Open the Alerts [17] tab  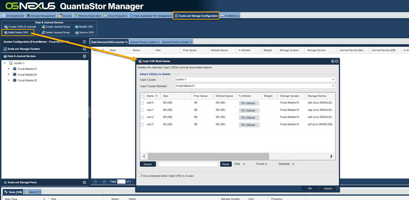[x=33, y=192]
